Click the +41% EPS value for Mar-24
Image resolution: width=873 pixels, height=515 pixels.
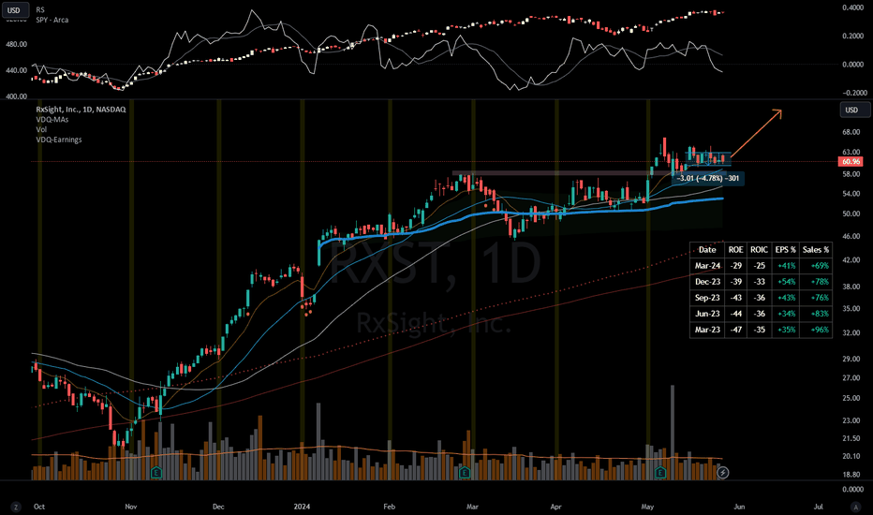click(x=786, y=266)
